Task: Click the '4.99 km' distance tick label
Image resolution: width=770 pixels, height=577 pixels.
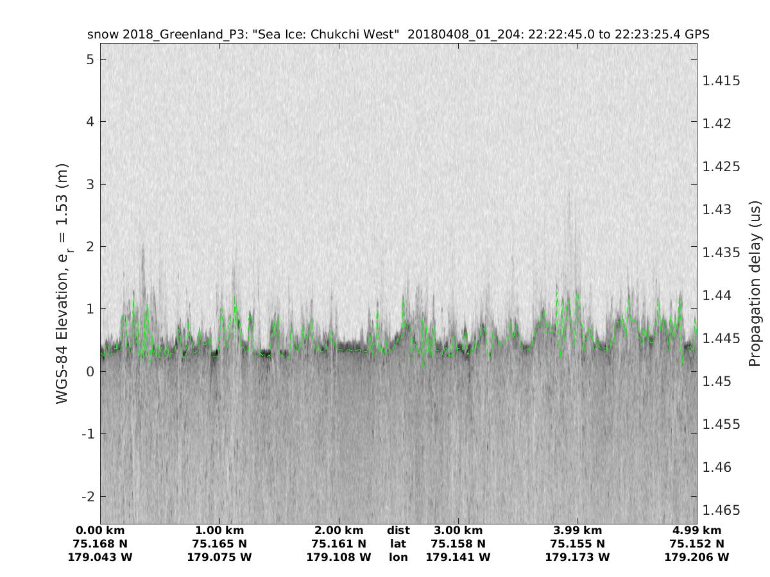Action: [x=697, y=530]
